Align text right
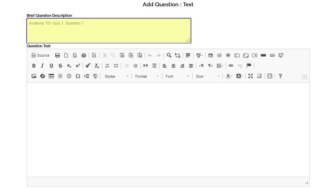 click(x=182, y=66)
